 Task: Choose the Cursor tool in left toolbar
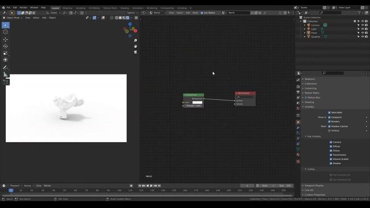pos(5,32)
